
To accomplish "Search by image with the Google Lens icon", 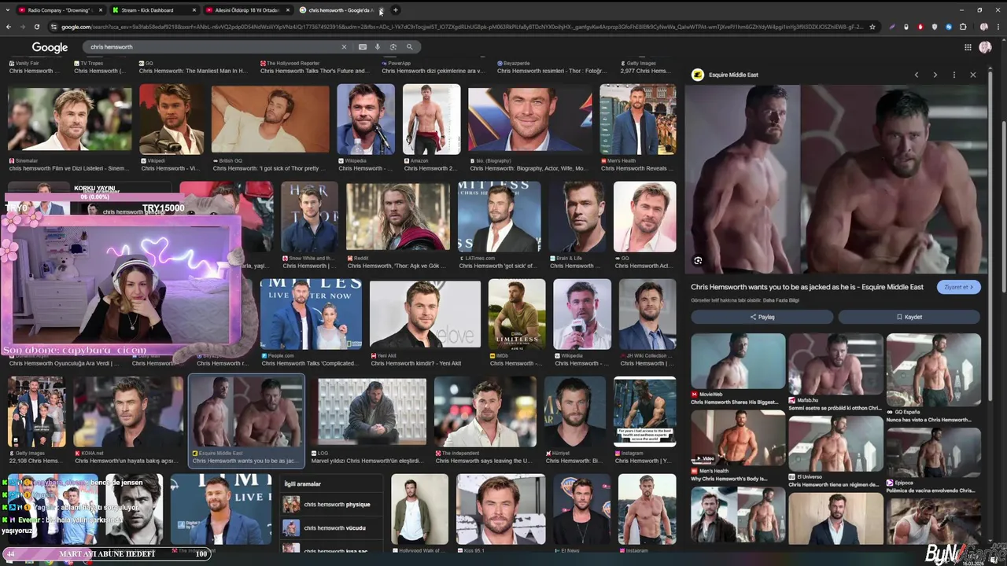I will 393,47.
